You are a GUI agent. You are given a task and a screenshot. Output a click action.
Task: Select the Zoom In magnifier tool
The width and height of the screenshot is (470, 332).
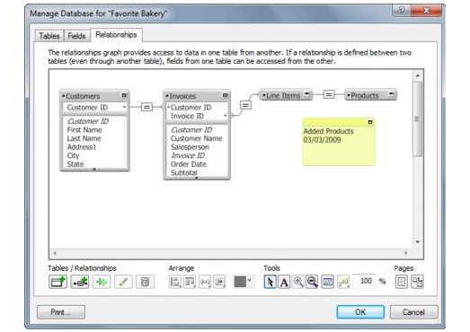pos(298,282)
